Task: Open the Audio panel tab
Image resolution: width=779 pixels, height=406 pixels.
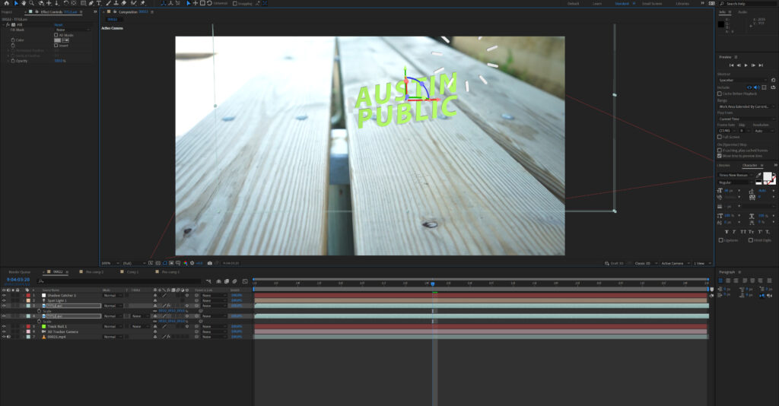Action: coord(742,12)
